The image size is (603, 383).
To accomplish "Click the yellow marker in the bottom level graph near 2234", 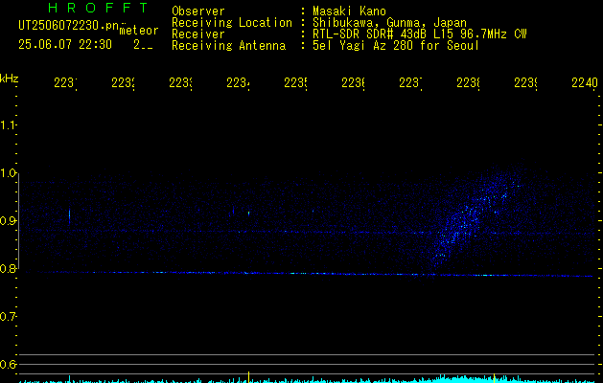I will tap(248, 377).
